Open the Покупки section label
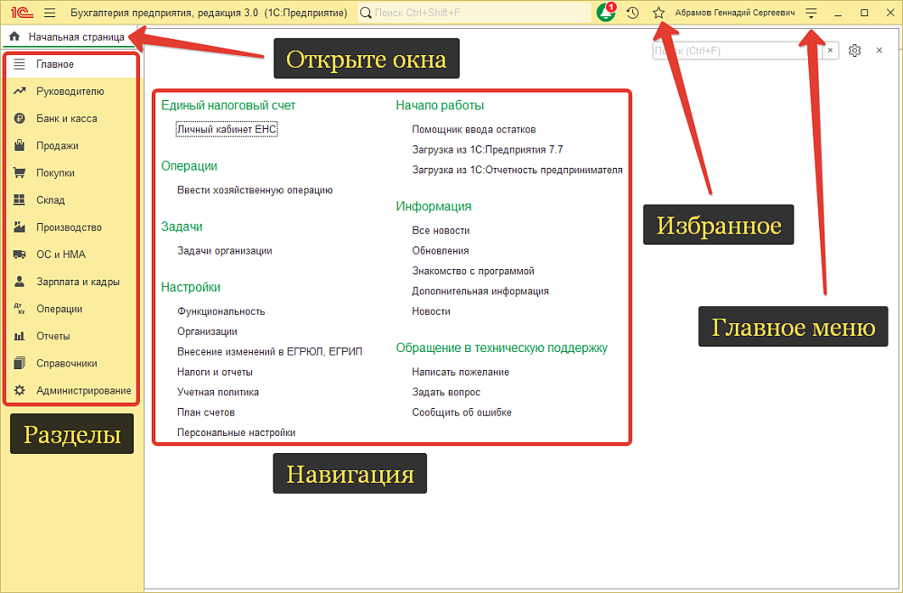The height and width of the screenshot is (593, 903). (55, 172)
